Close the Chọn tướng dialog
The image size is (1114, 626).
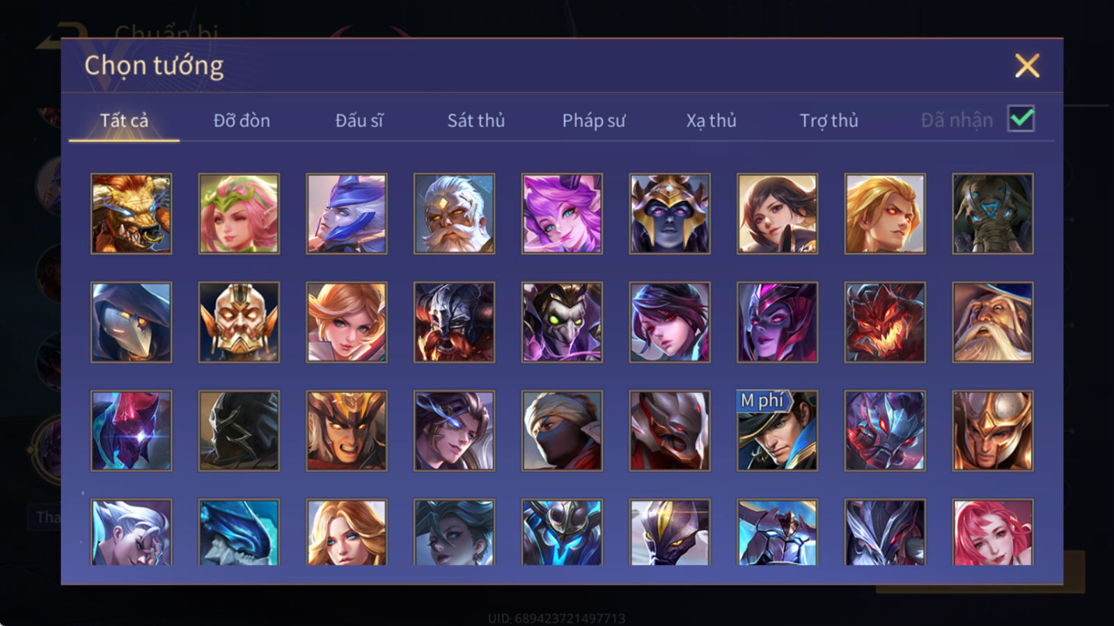(1027, 66)
